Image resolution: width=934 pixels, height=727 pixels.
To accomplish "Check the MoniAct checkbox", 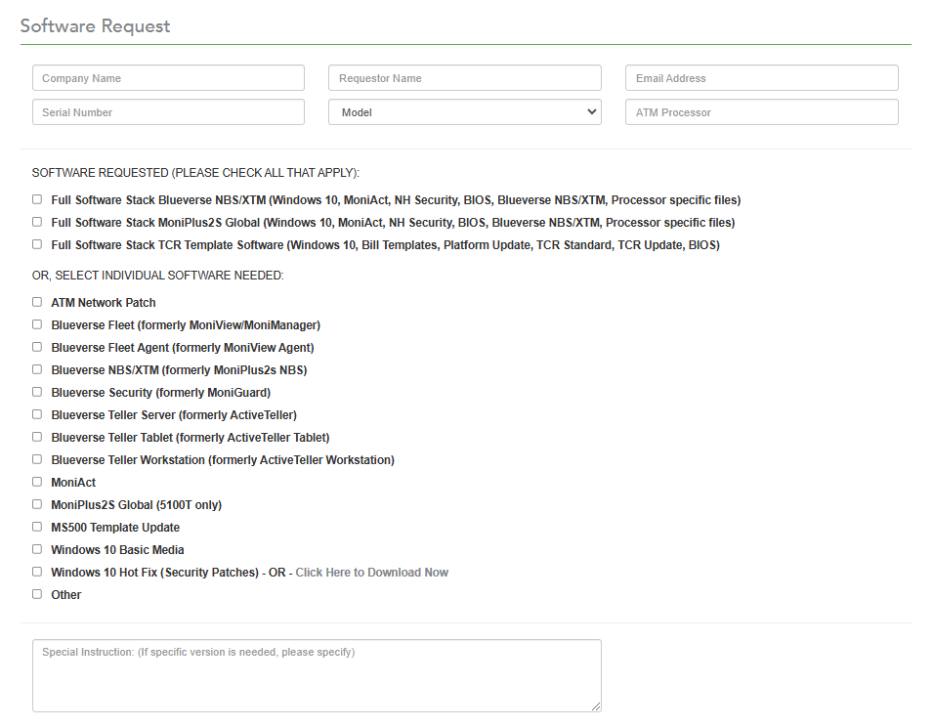I will [x=37, y=482].
